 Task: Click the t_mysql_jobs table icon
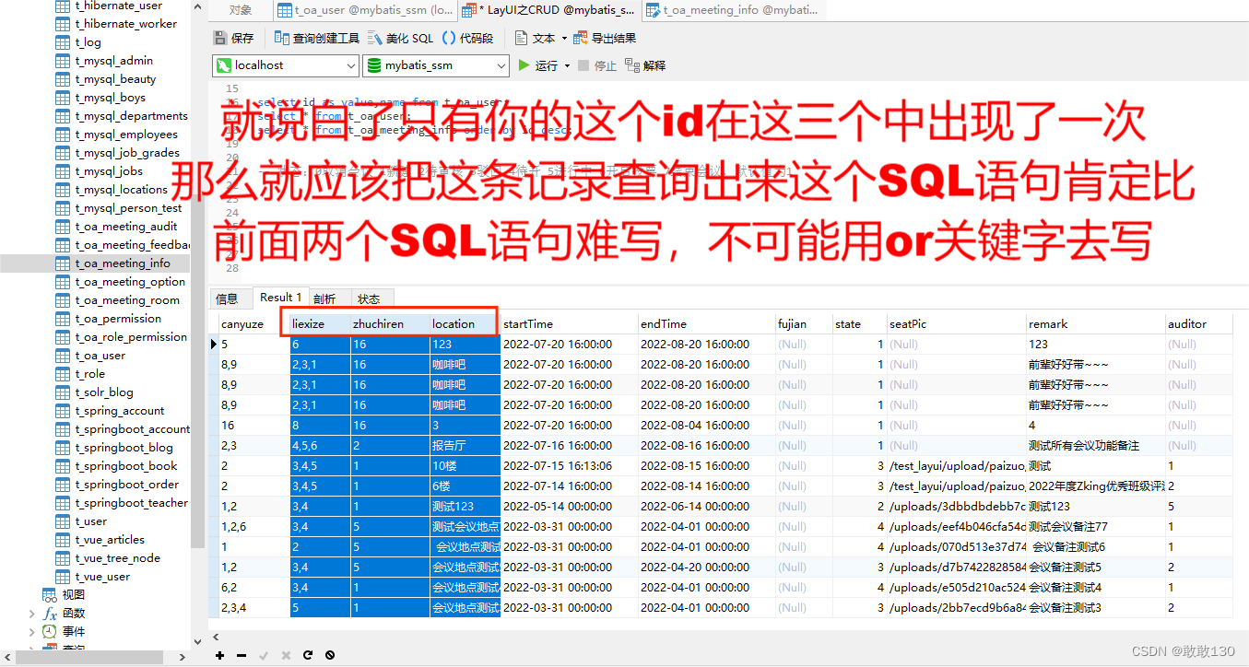[63, 171]
